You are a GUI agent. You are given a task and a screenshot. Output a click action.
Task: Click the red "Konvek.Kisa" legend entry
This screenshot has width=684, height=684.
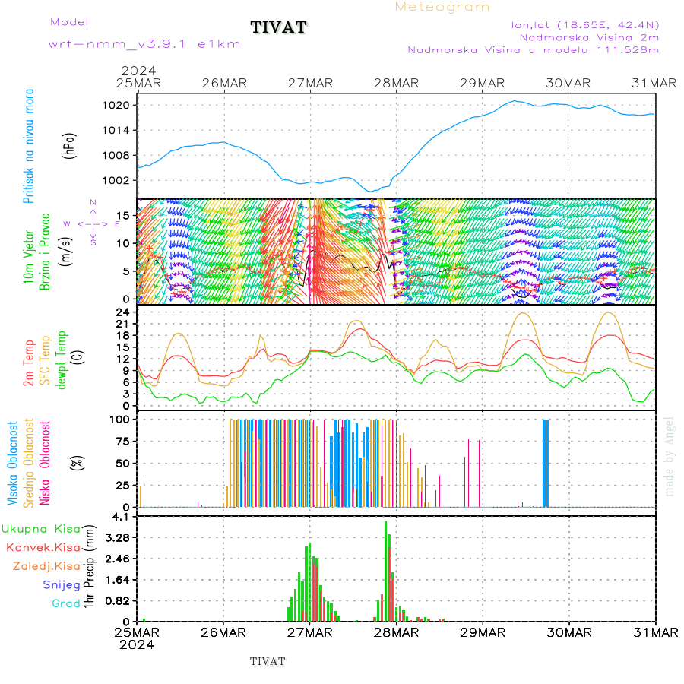tap(43, 548)
